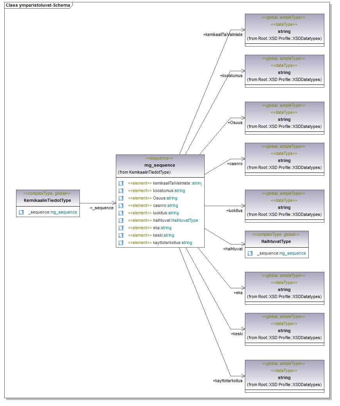Viewport: 340px width, 406px height.
Task: Click the +_sequence association label
Action: click(x=102, y=208)
